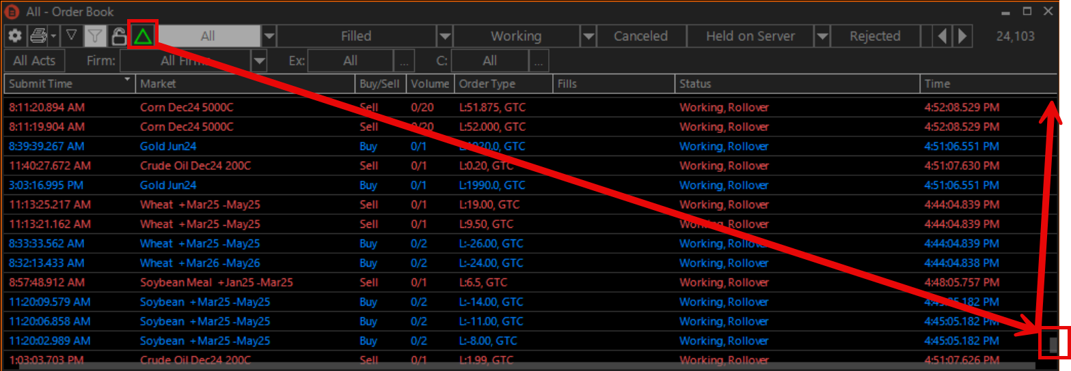Click the vertical scrollbar thumb
1071x371 pixels.
click(x=1053, y=344)
